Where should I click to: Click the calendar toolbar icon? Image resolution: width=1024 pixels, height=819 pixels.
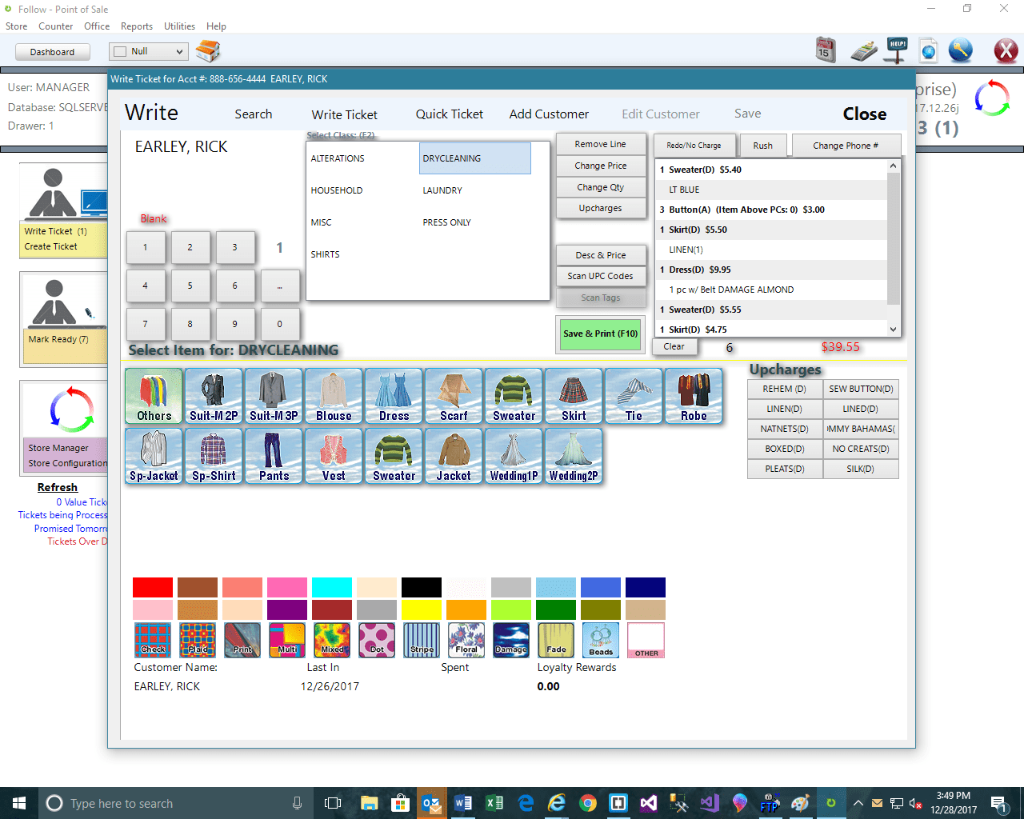pyautogui.click(x=826, y=50)
